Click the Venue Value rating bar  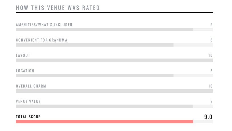click(x=114, y=106)
